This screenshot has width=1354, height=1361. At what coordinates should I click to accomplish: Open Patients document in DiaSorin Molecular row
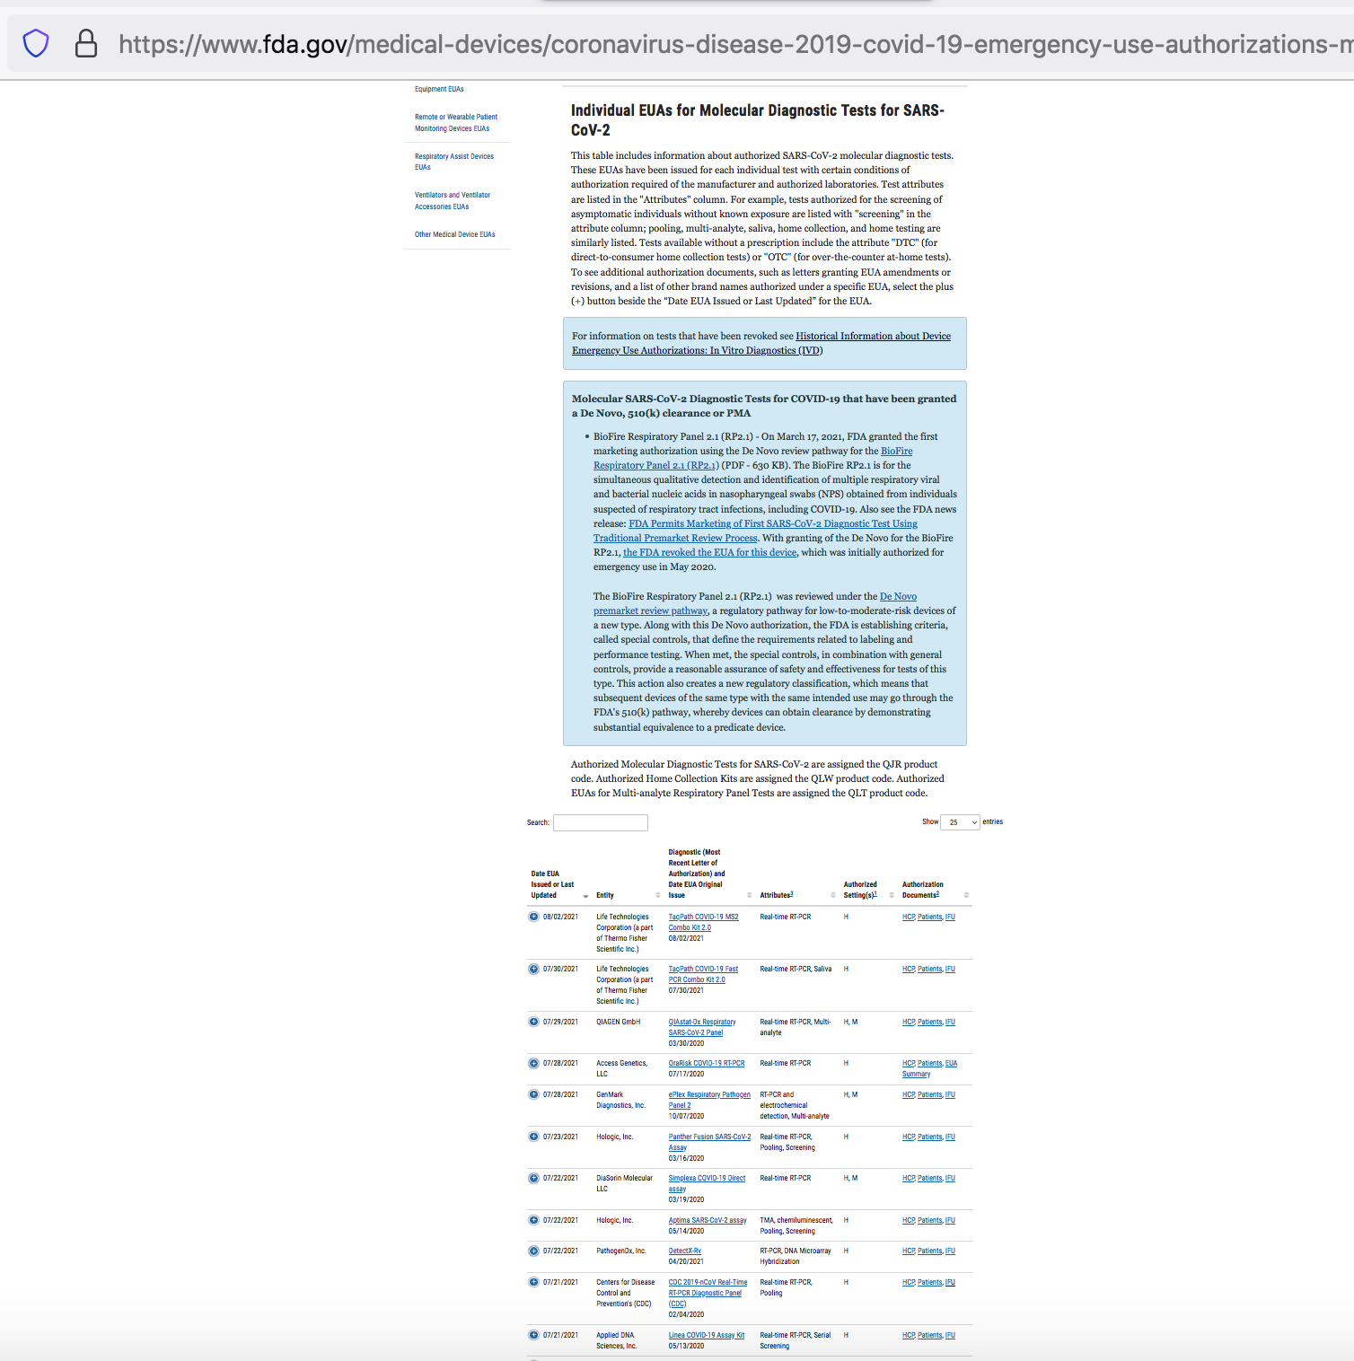(x=929, y=1178)
